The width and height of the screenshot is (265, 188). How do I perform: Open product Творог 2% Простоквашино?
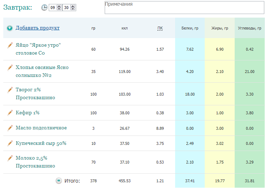(35, 93)
